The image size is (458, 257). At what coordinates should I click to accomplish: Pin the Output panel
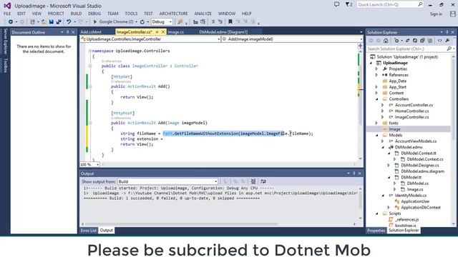(x=354, y=173)
